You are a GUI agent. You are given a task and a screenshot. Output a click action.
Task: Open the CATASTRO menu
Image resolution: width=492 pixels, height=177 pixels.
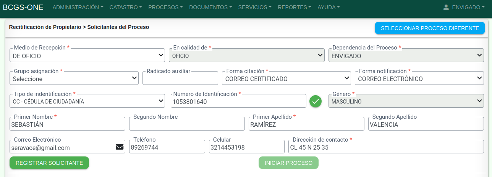pyautogui.click(x=125, y=7)
